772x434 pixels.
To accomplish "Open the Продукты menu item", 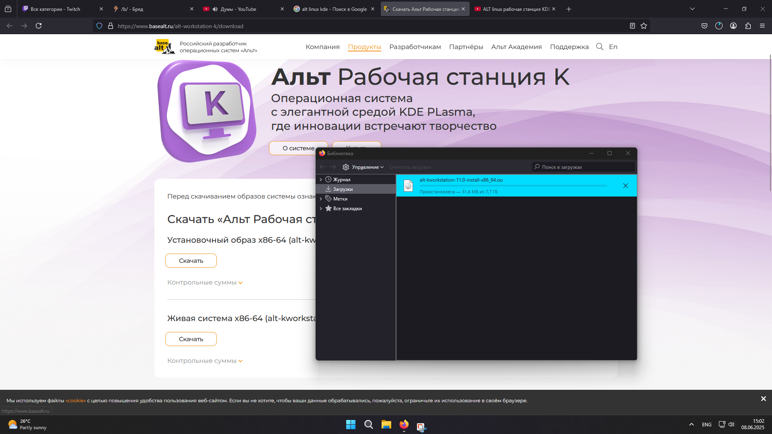I will tap(364, 47).
